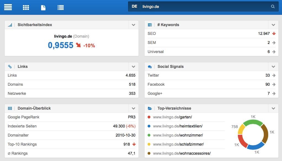The image size is (282, 161).
Task: Open the Domain-Überblick panel dropdown
Action: (x=134, y=108)
